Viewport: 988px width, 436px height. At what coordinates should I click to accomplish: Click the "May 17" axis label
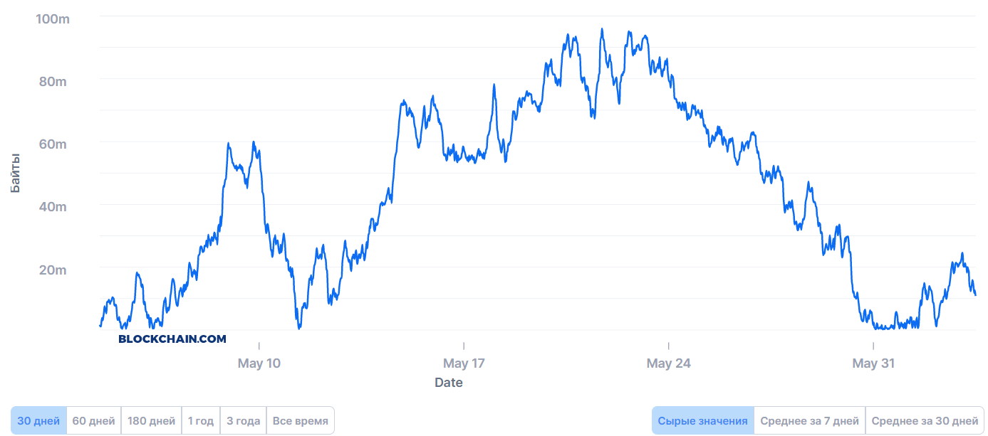(464, 363)
